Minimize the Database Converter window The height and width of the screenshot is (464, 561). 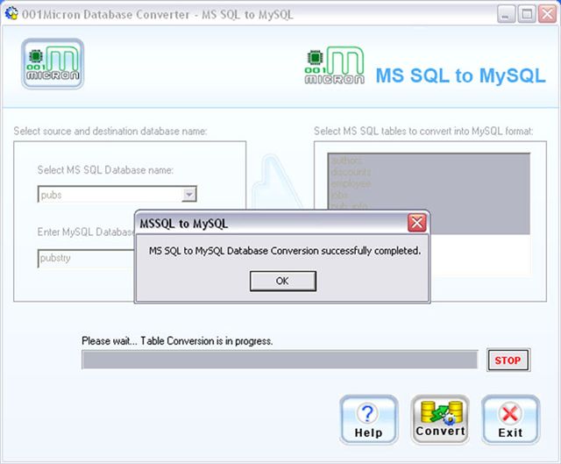click(x=506, y=14)
